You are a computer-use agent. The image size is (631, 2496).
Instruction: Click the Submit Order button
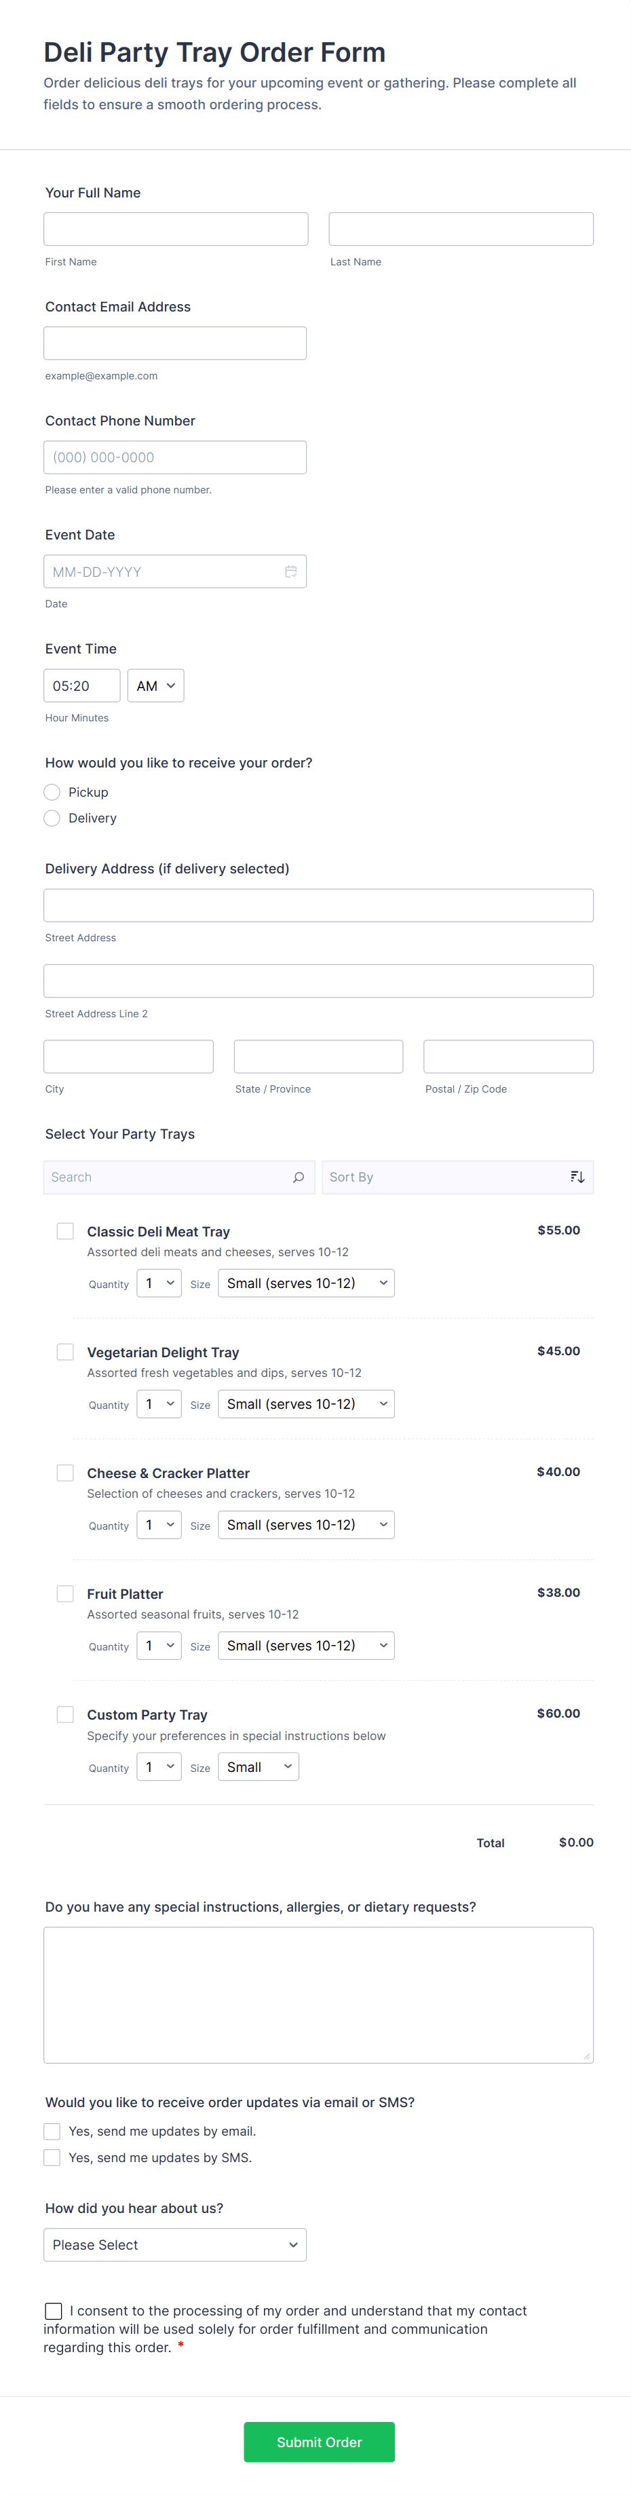319,2442
